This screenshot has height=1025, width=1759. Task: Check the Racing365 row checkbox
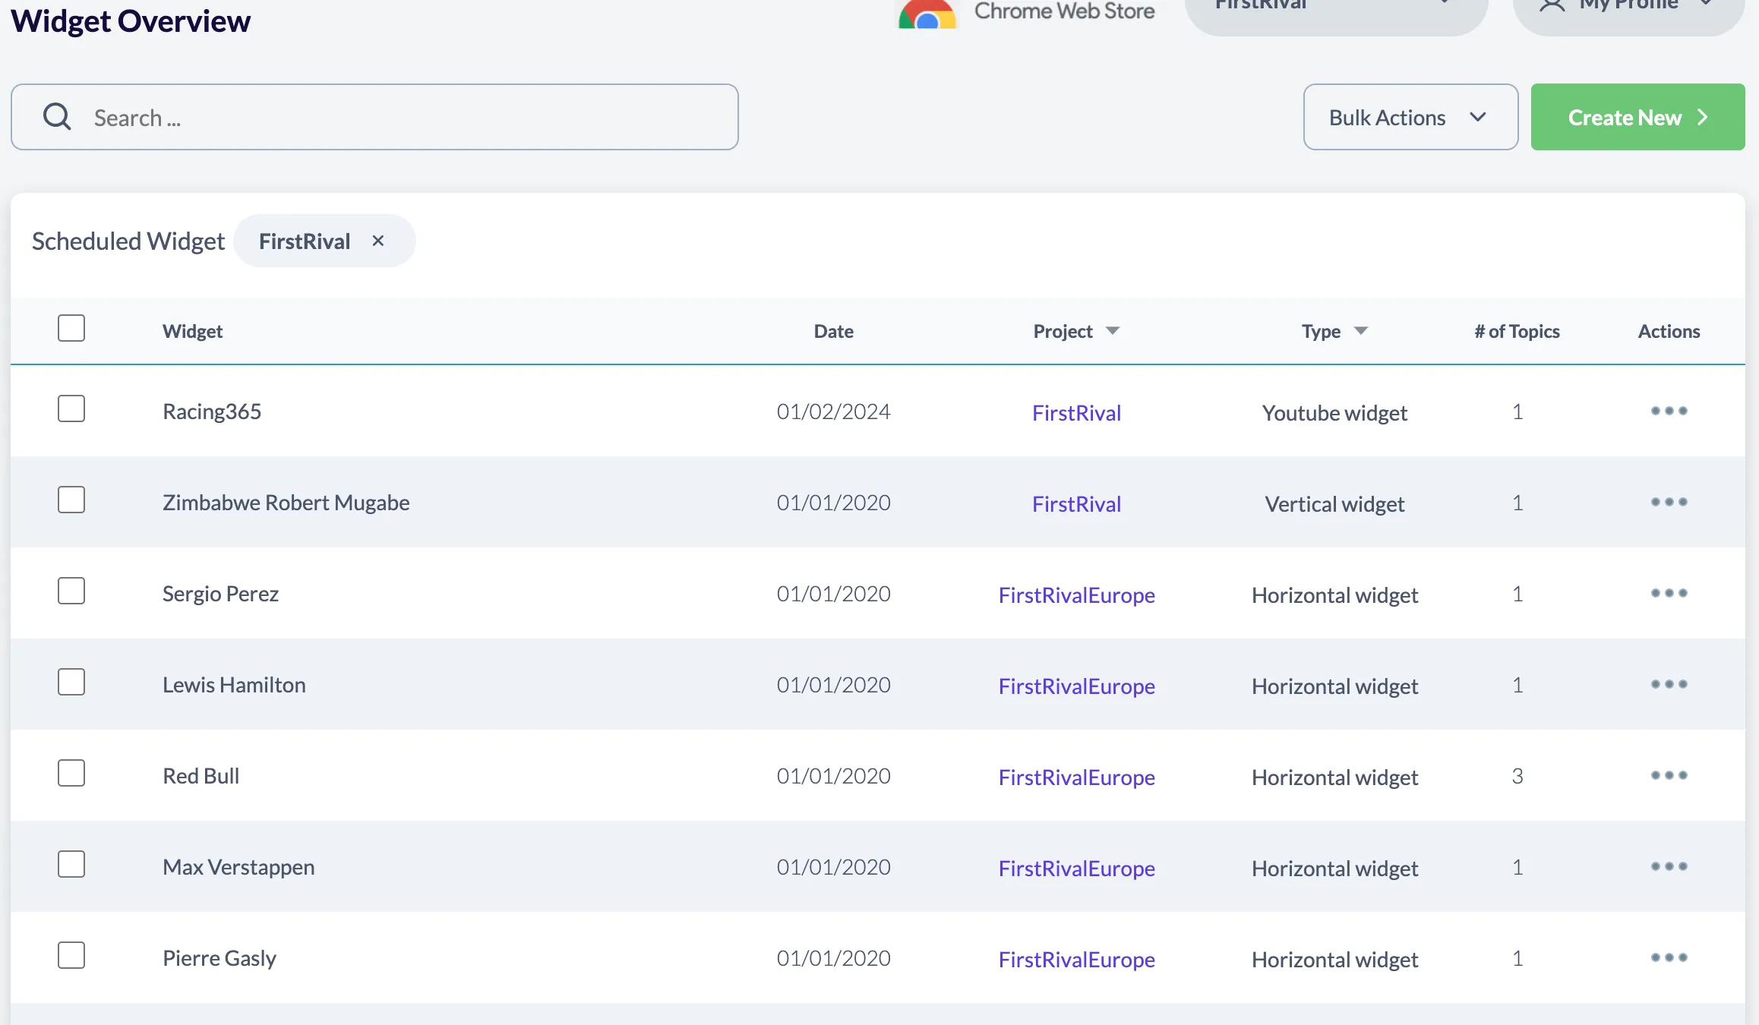click(71, 408)
